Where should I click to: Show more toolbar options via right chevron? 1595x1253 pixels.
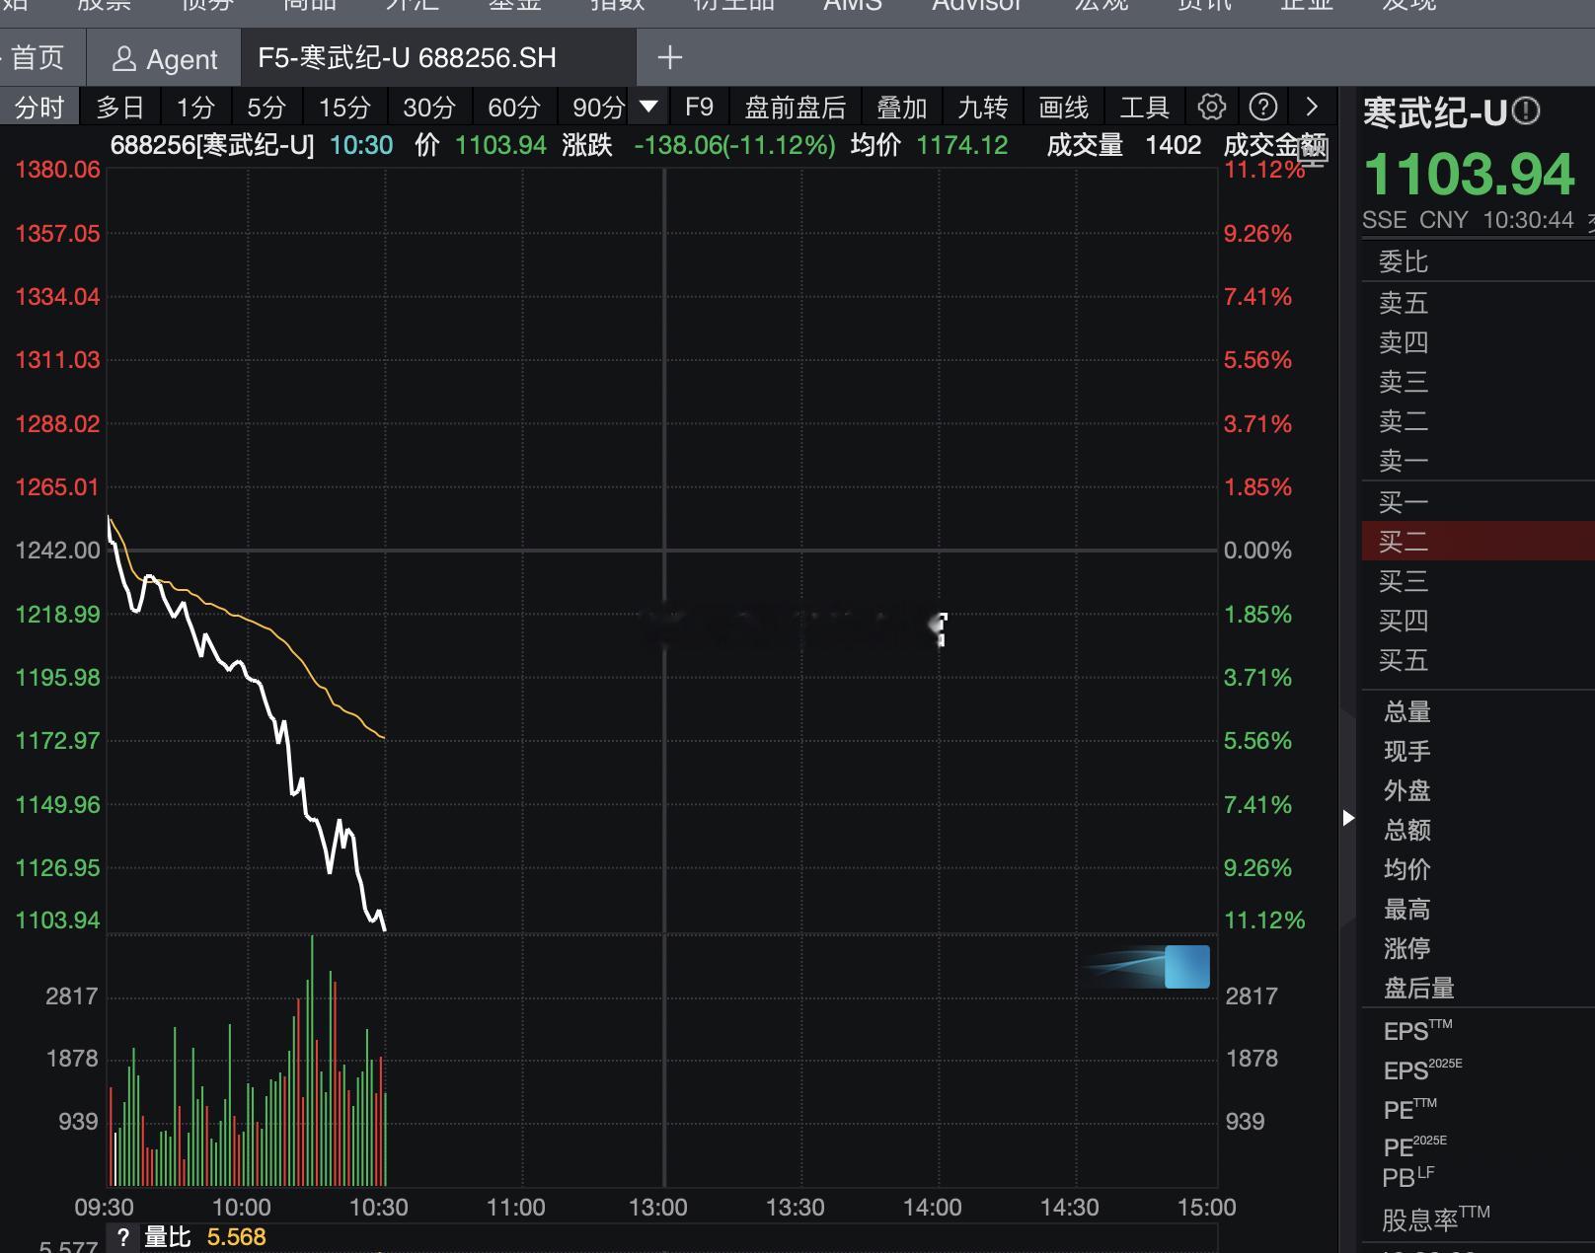[x=1312, y=107]
